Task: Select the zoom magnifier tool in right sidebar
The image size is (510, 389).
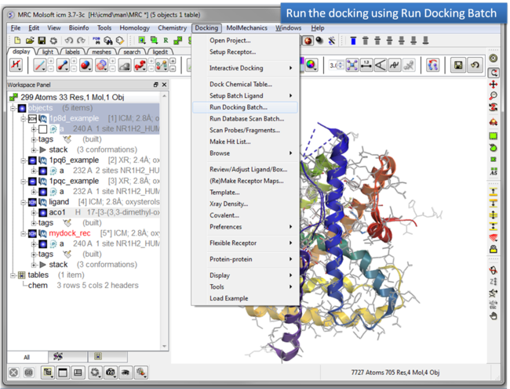Action: click(x=493, y=96)
